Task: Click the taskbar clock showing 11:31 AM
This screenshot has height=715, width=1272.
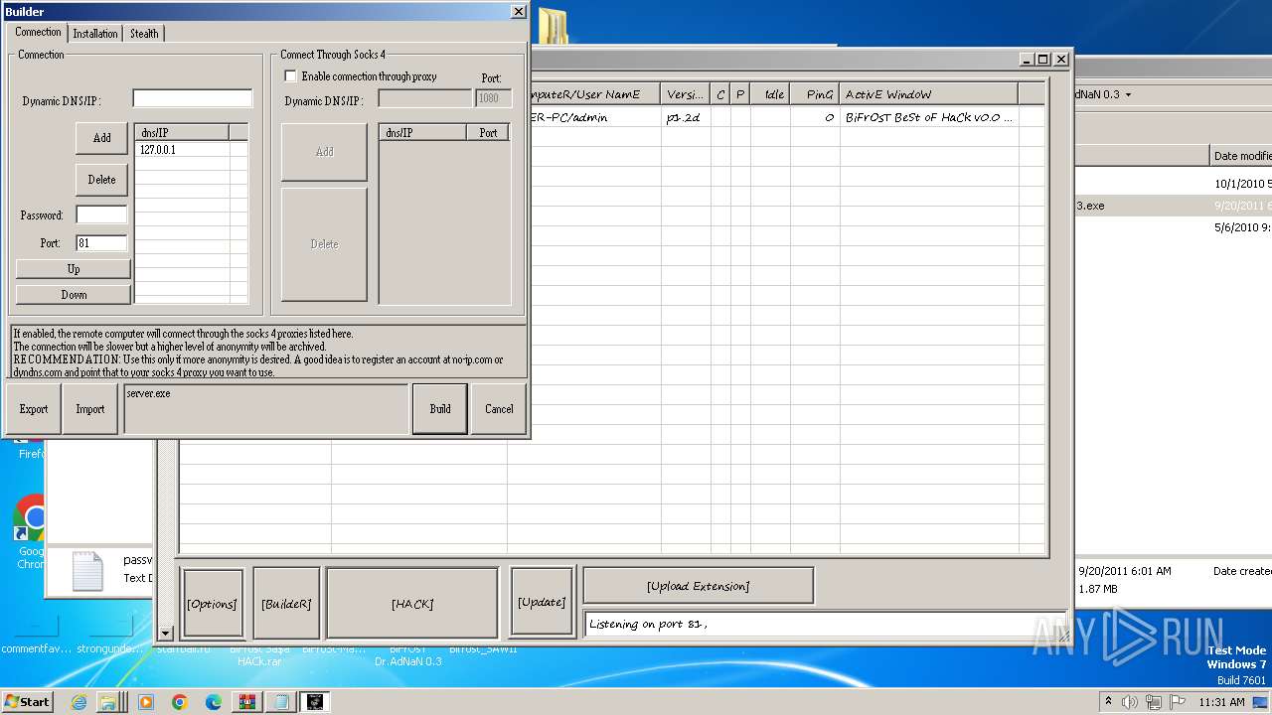Action: coord(1221,702)
